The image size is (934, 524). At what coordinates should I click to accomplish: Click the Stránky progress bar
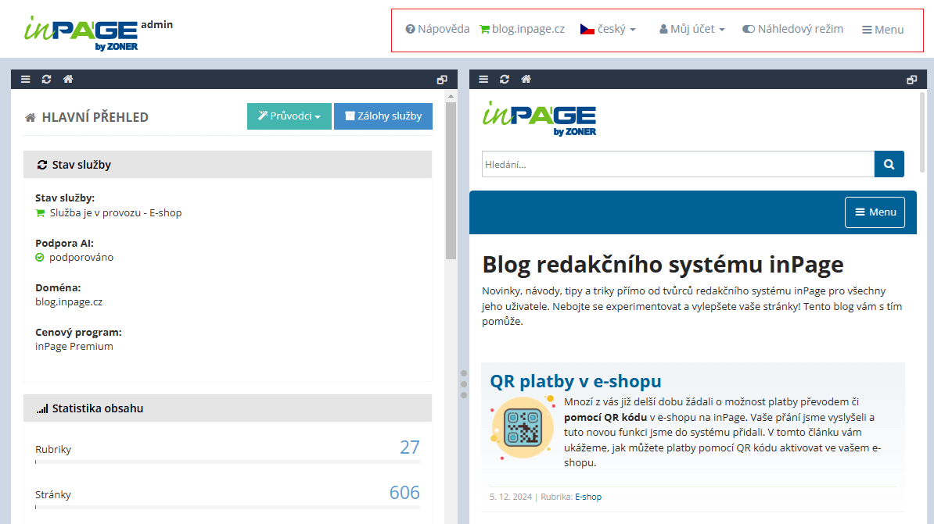click(x=228, y=508)
